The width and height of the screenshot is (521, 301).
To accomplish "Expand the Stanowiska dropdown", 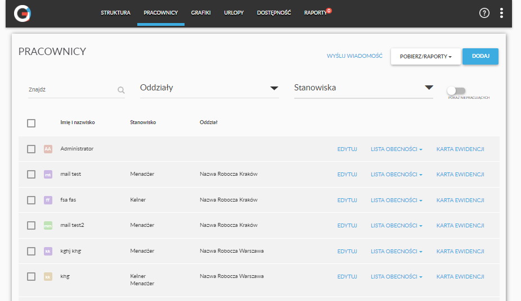I will click(x=363, y=88).
